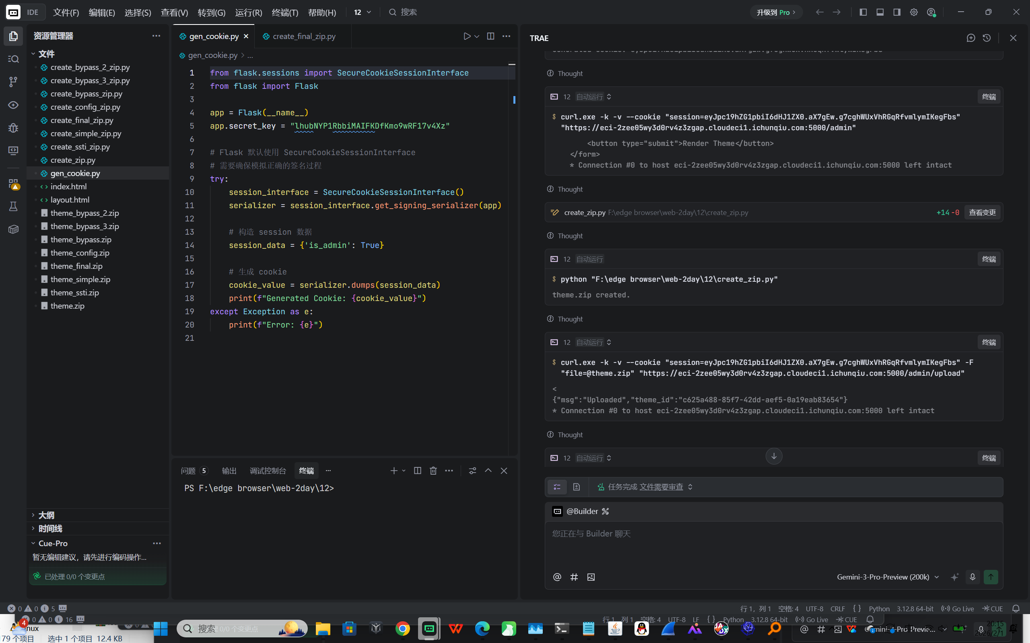Open chat history clock icon in TRAE panel
Screen dimensions: 1030x643
coord(987,38)
